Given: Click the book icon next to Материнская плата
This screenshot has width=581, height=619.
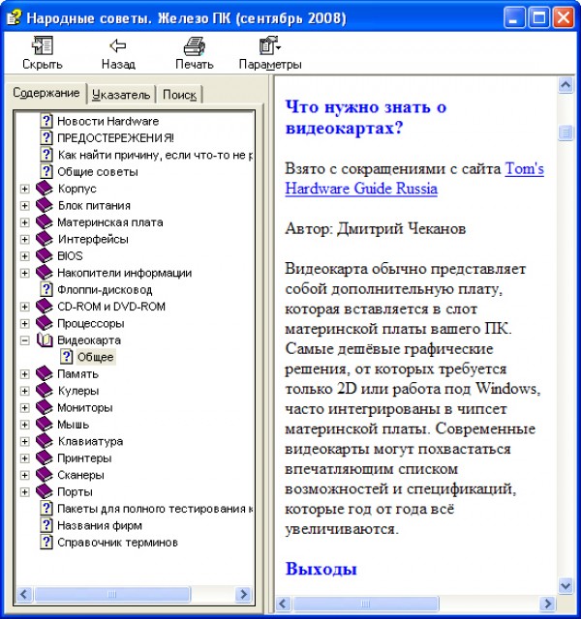Looking at the screenshot, I should coord(45,222).
